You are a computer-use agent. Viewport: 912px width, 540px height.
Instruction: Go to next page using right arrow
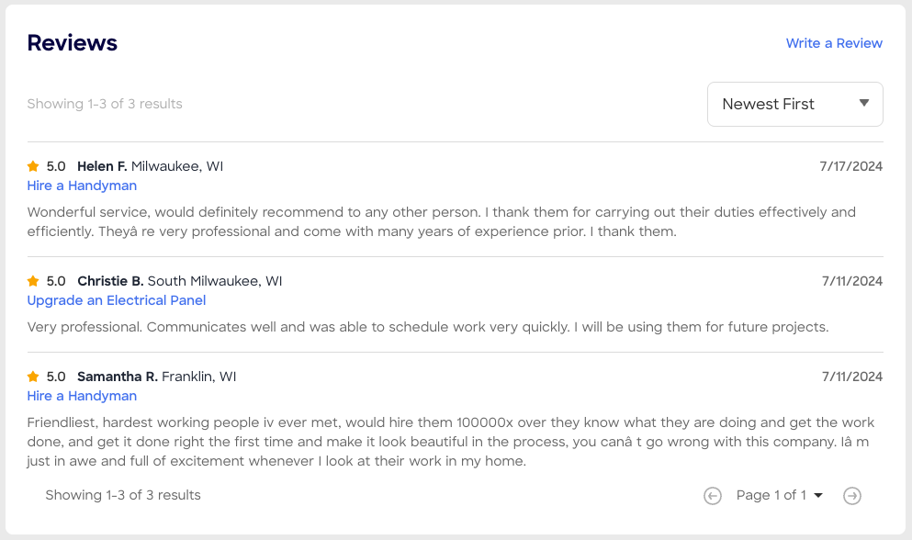(852, 496)
